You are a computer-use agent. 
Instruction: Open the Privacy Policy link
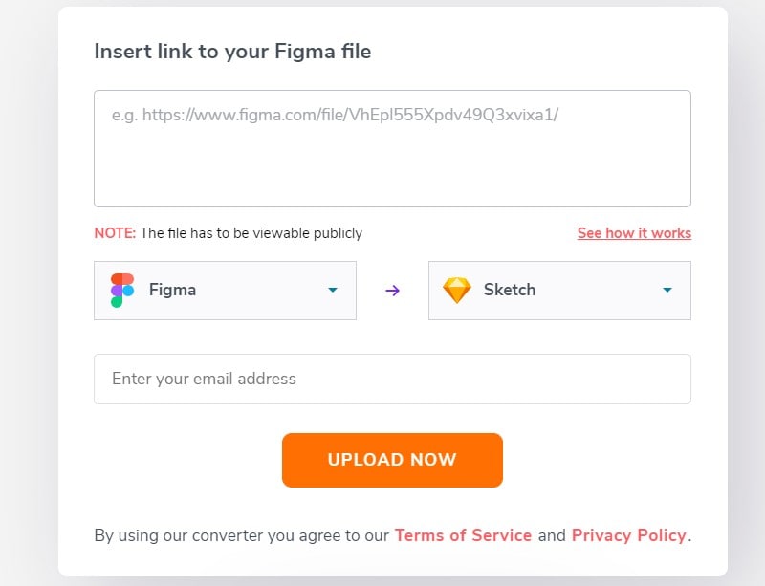click(x=628, y=535)
